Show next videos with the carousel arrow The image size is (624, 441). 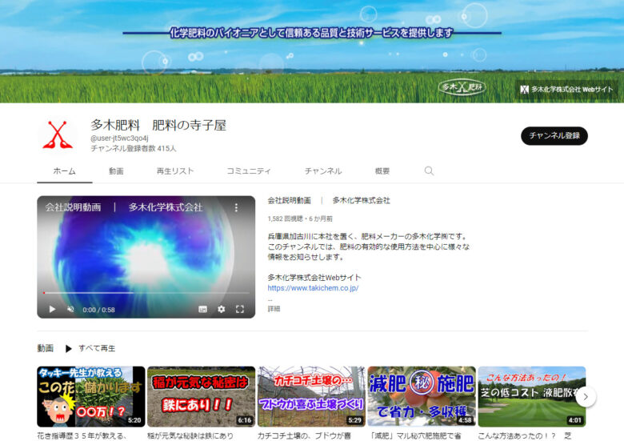click(586, 396)
